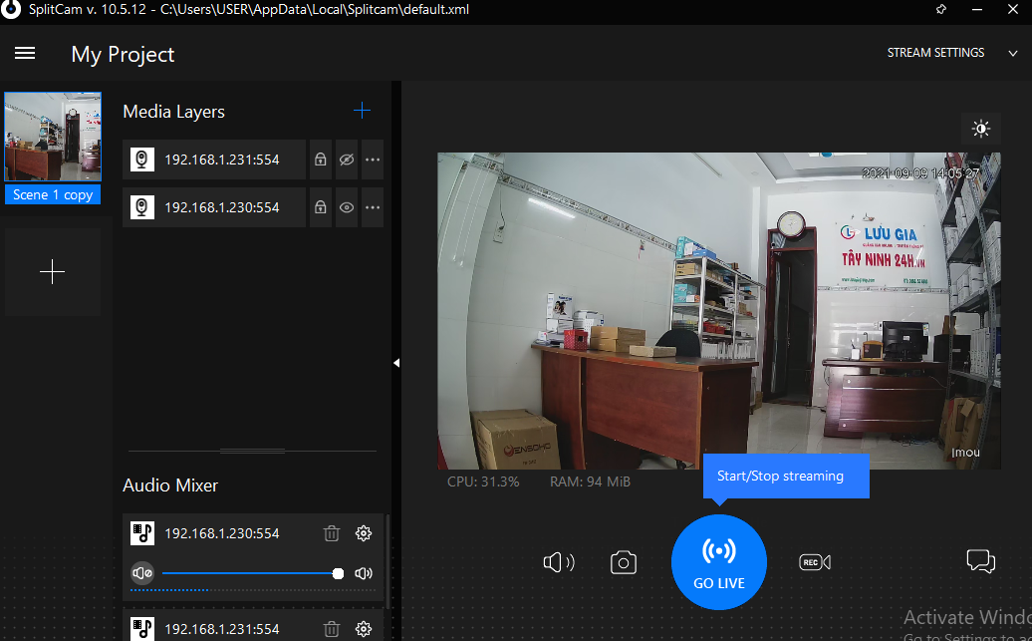Show the hidden 192.168.1.231:554 layer

point(347,160)
